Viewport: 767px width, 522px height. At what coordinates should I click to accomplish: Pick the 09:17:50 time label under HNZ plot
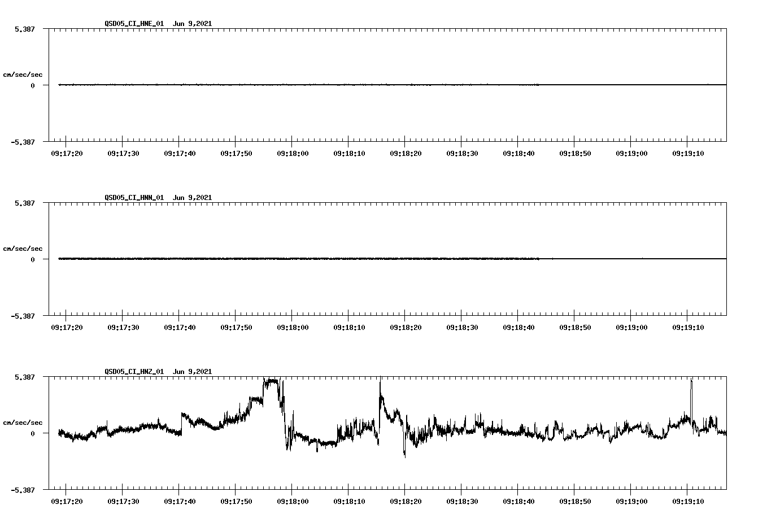[236, 501]
